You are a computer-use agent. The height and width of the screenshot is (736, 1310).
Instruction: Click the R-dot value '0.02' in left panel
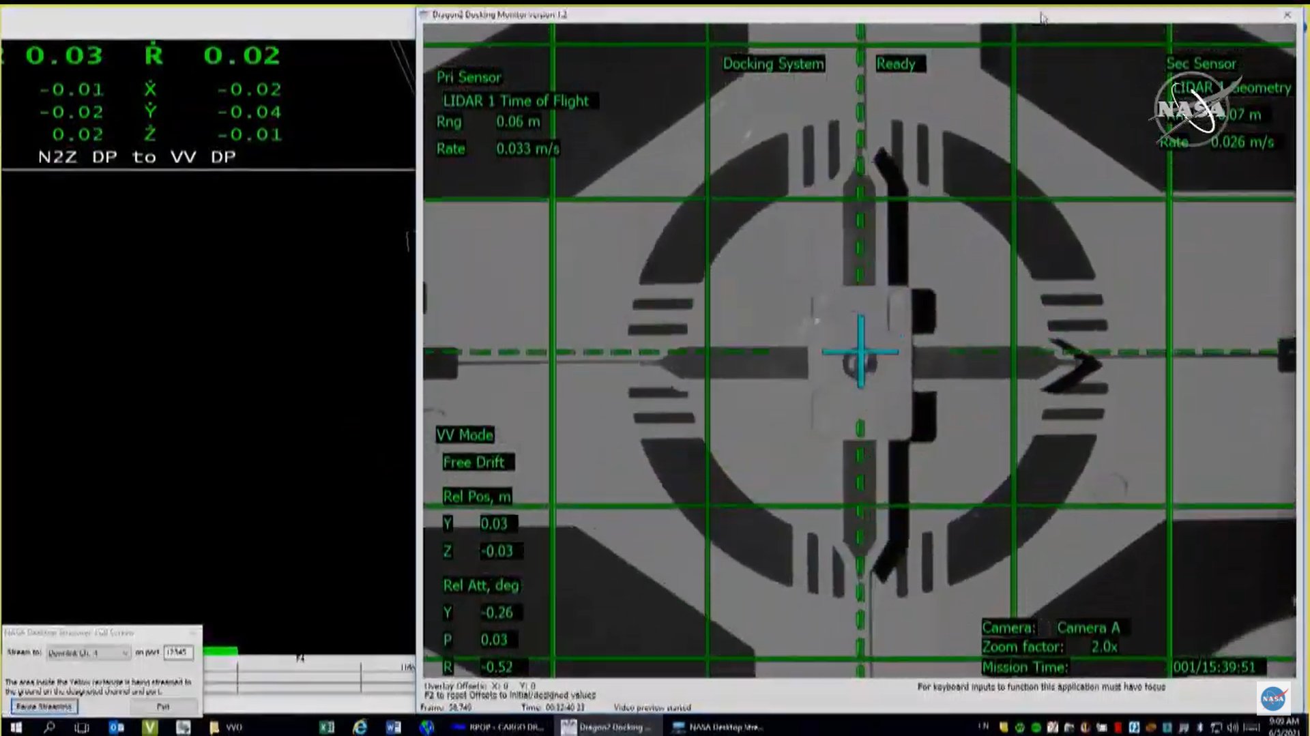pos(242,55)
